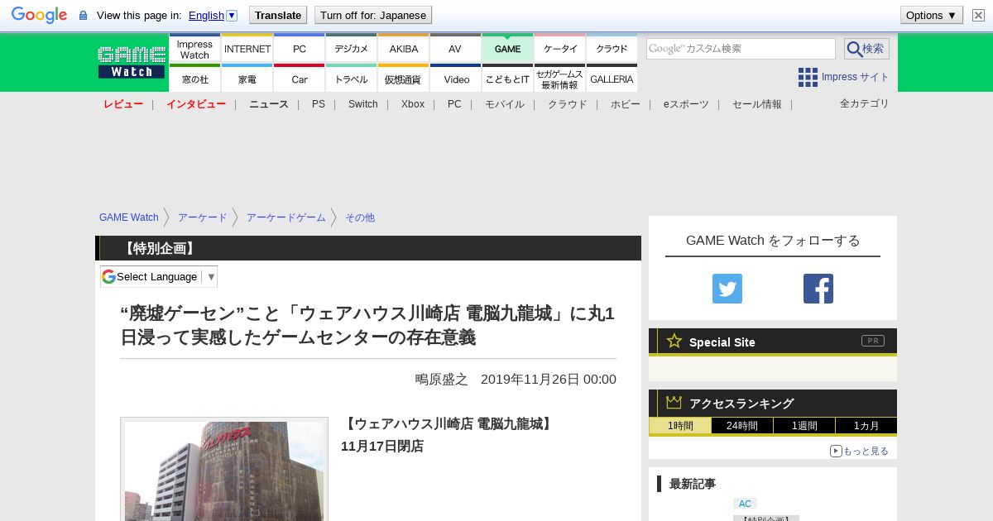This screenshot has height=521, width=993.
Task: Go to セール情報 category
Action: pyautogui.click(x=757, y=104)
